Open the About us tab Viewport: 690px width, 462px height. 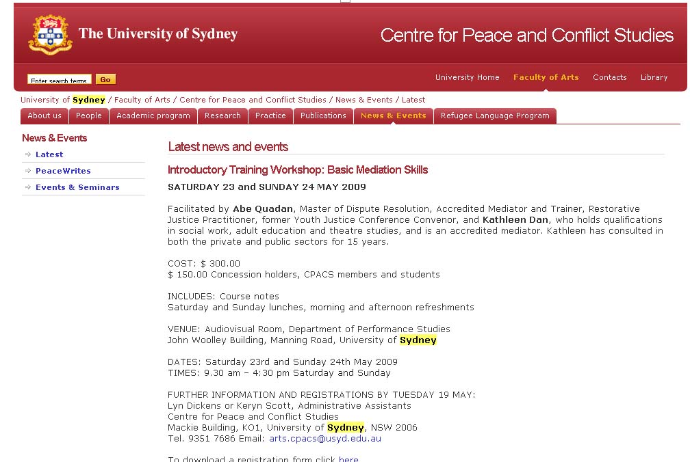pos(44,116)
